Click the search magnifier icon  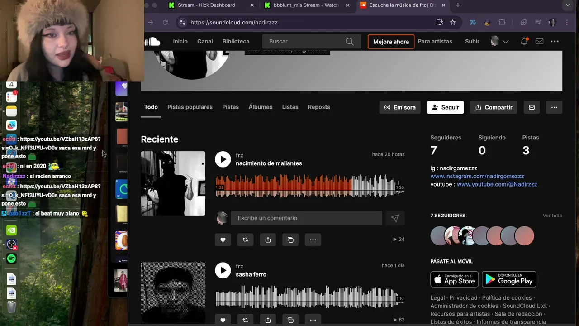pos(350,42)
